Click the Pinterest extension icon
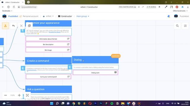The height and width of the screenshot is (106, 190). click(x=177, y=7)
